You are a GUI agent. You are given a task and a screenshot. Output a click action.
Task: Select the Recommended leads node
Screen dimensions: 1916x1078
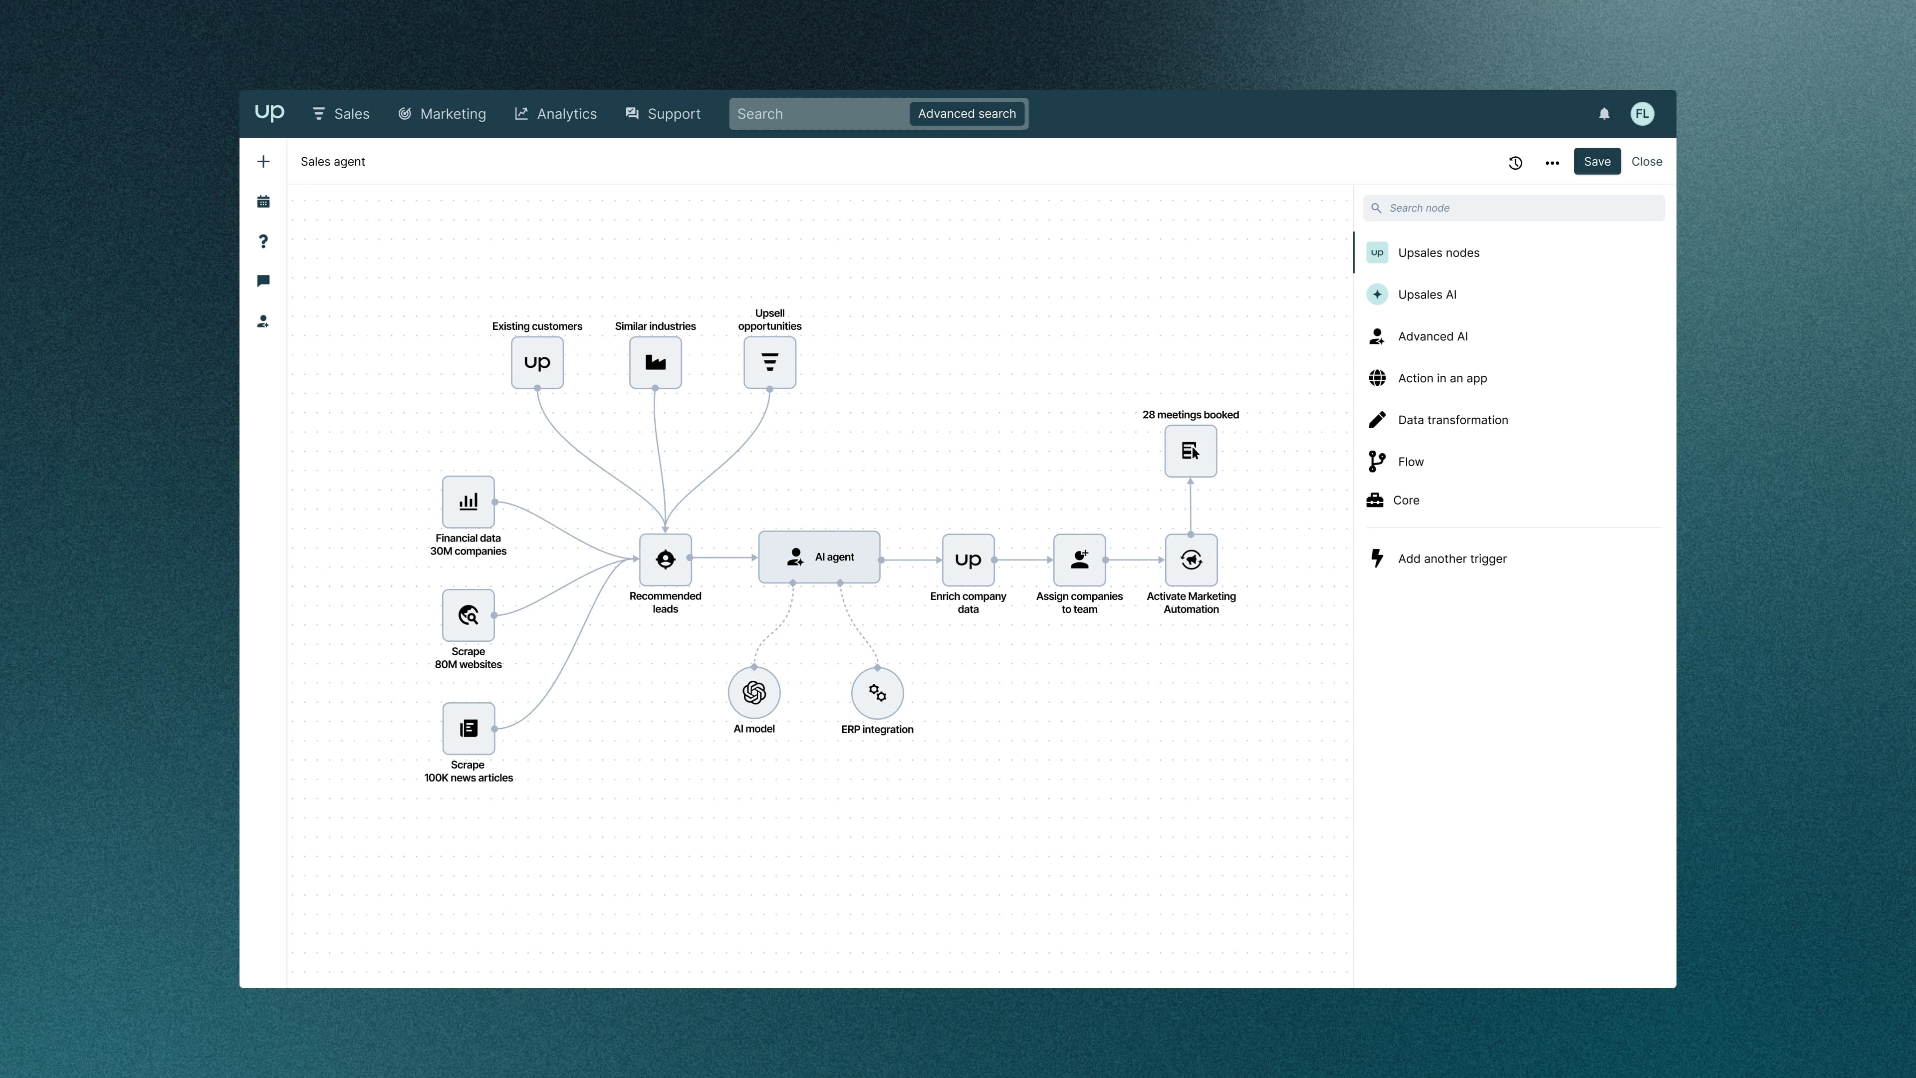665,559
